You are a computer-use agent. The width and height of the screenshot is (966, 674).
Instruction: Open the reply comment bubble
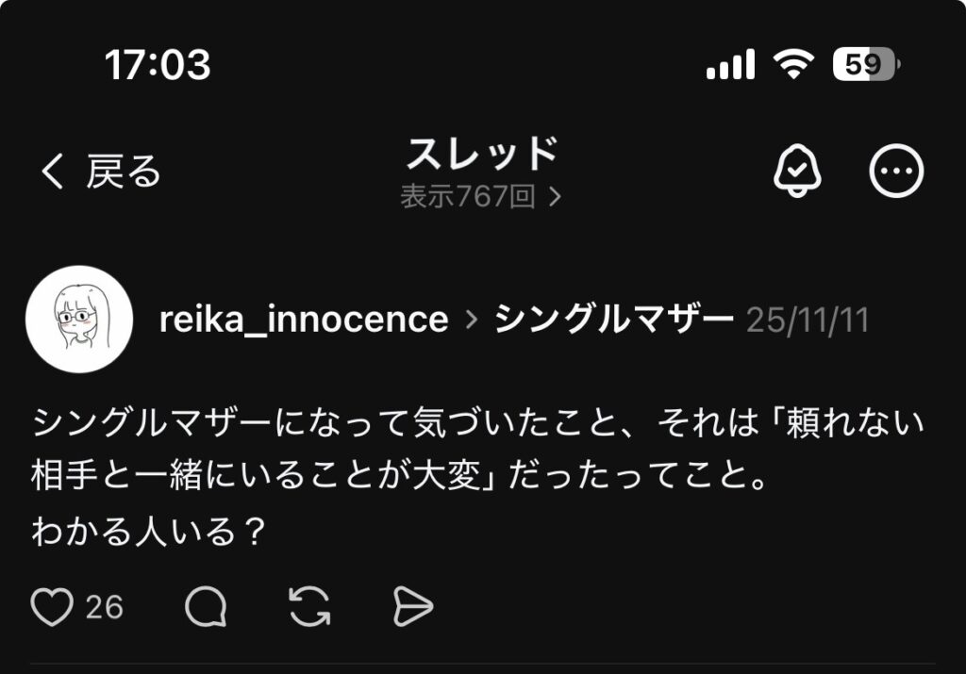(205, 608)
